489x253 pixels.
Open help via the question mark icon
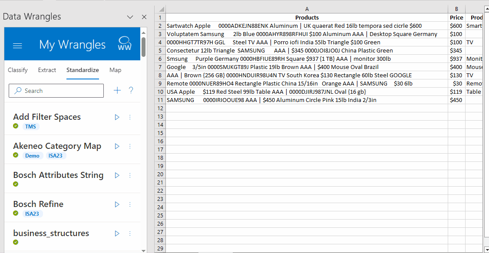pyautogui.click(x=131, y=90)
